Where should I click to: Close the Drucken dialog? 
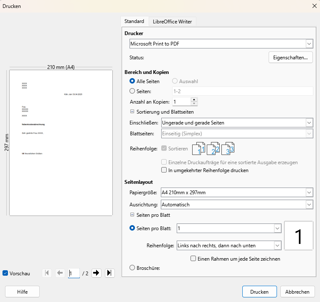[314, 6]
